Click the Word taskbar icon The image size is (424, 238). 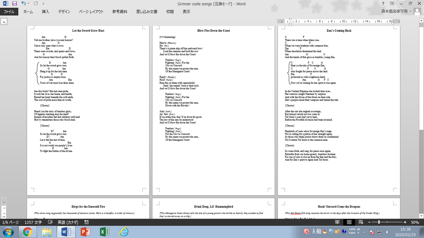pos(66,232)
